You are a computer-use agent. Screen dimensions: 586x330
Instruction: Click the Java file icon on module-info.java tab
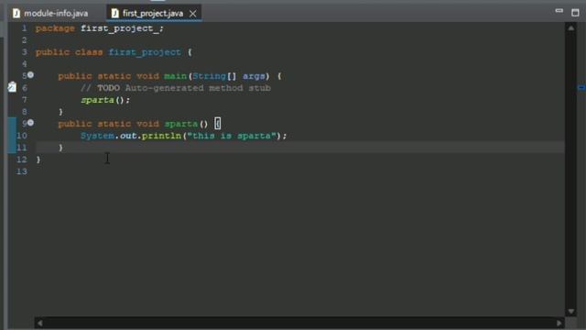tap(16, 14)
